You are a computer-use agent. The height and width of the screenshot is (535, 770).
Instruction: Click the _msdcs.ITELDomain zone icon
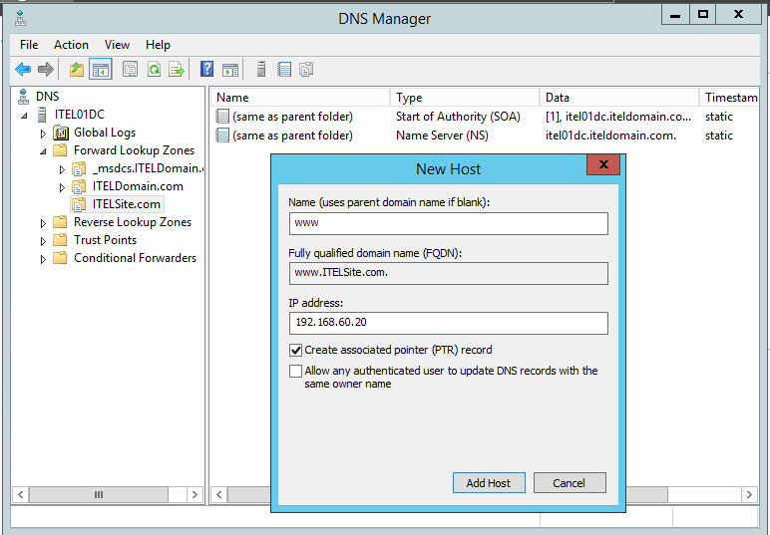pos(79,168)
